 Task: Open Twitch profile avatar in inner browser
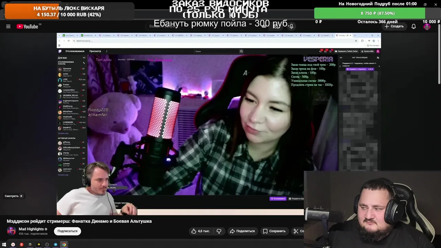[378, 51]
